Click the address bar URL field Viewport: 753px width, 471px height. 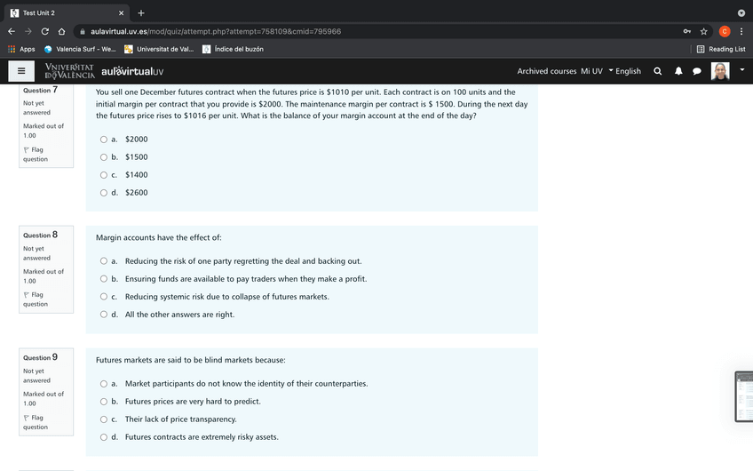click(355, 31)
